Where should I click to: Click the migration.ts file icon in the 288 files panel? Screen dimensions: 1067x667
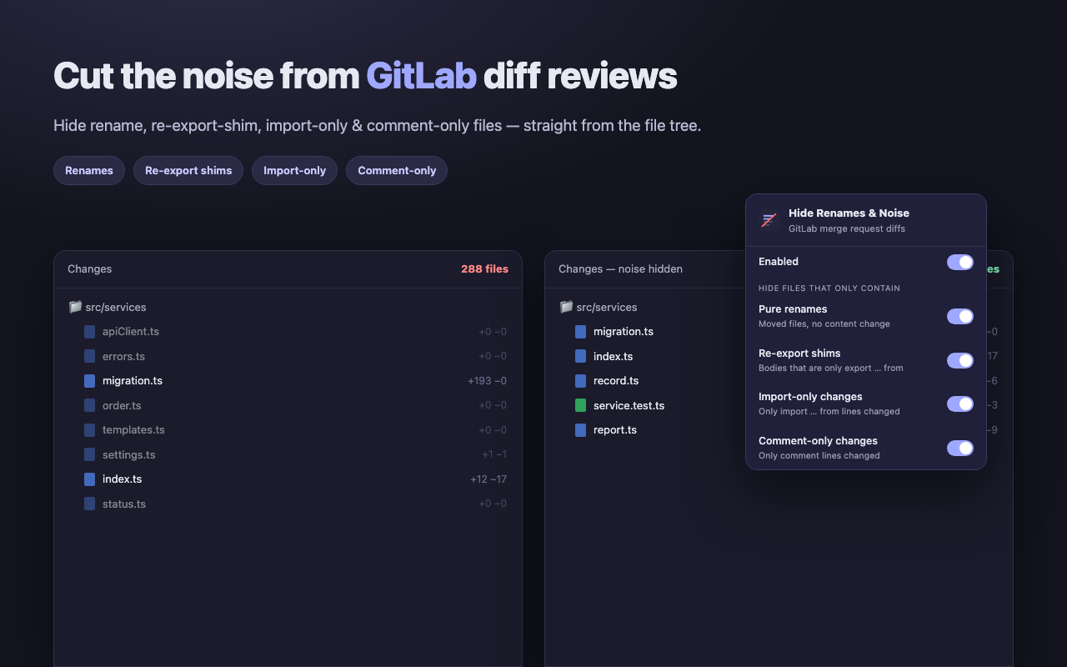[89, 381]
